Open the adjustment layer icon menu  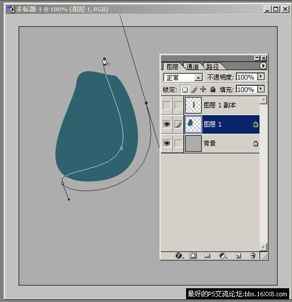tap(223, 256)
